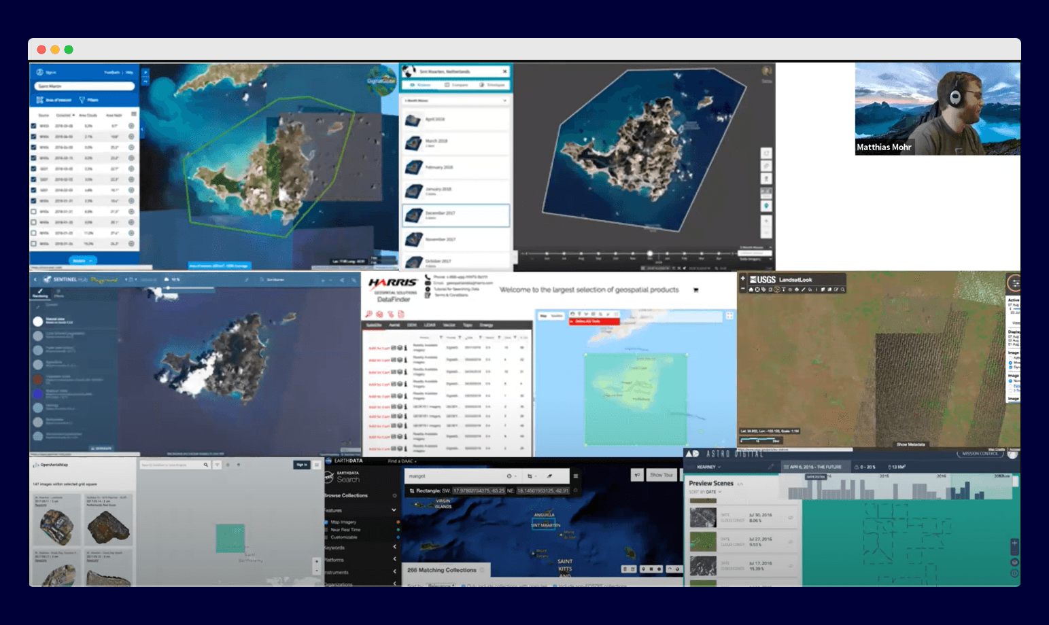Switch to the Aerial tab in DataFinder

394,325
